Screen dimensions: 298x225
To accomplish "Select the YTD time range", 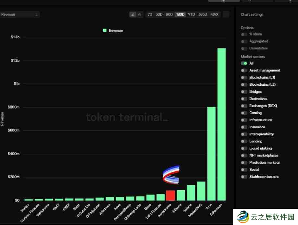I will pyautogui.click(x=192, y=15).
